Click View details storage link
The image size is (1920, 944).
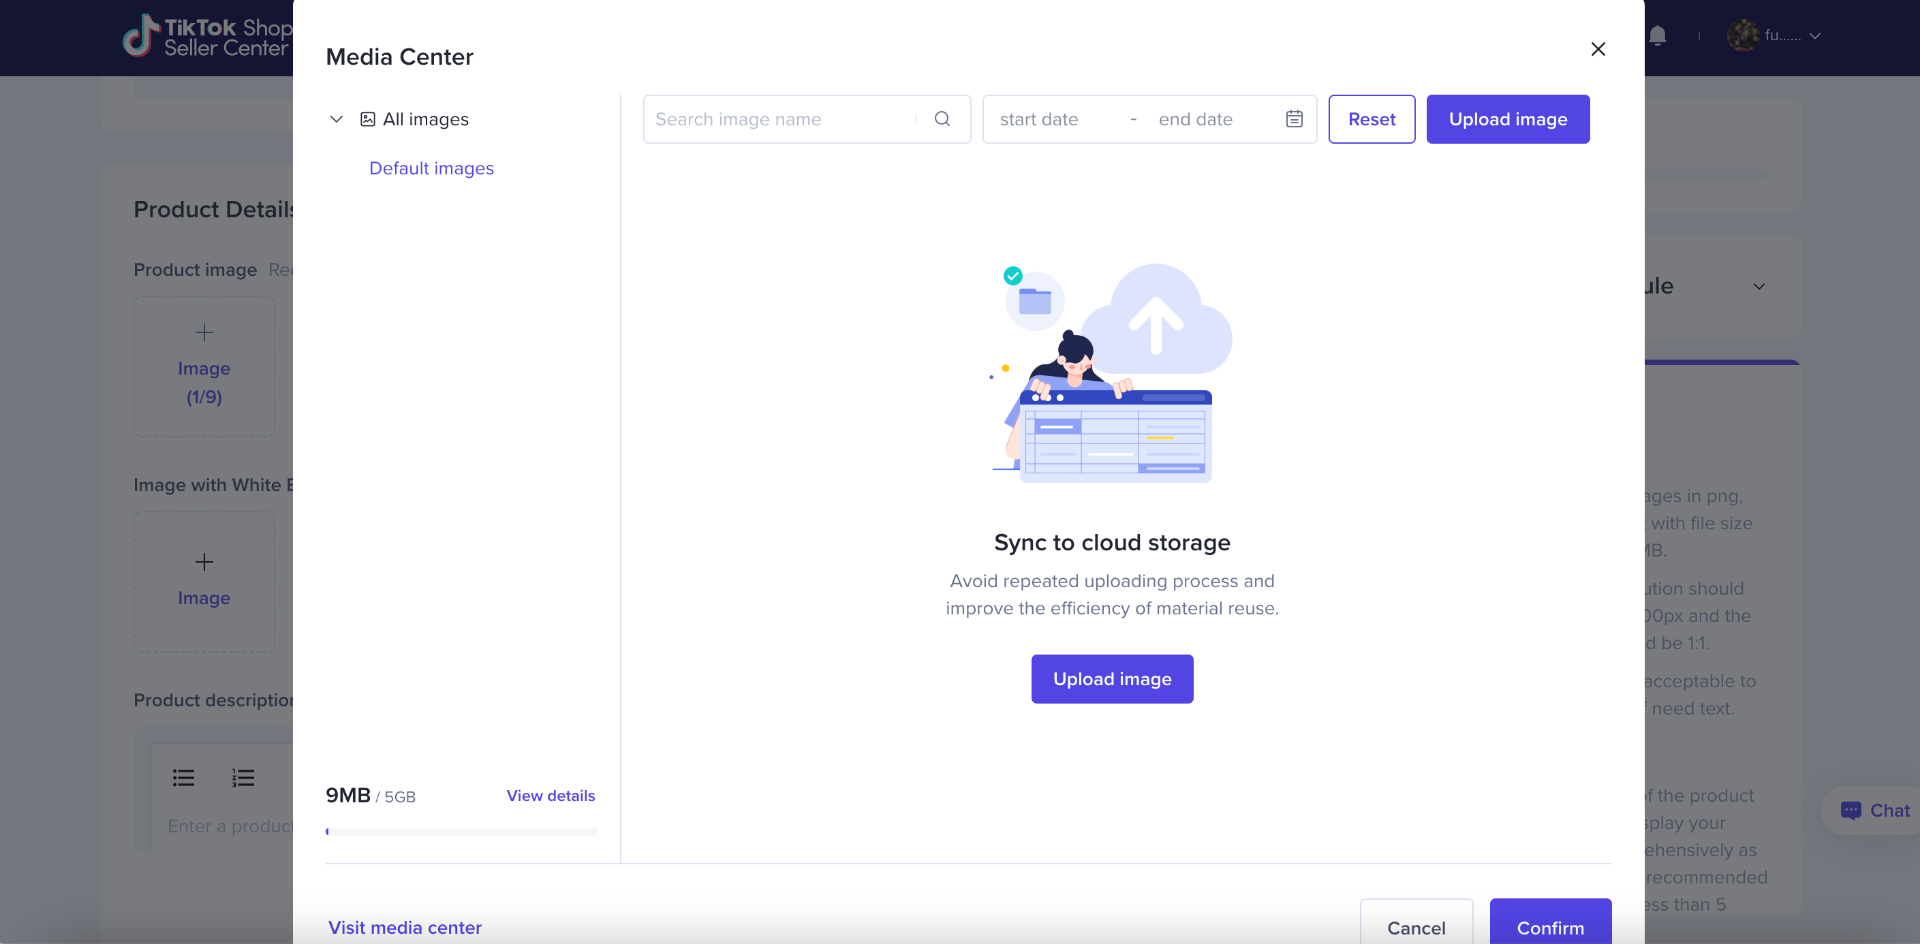(x=550, y=796)
